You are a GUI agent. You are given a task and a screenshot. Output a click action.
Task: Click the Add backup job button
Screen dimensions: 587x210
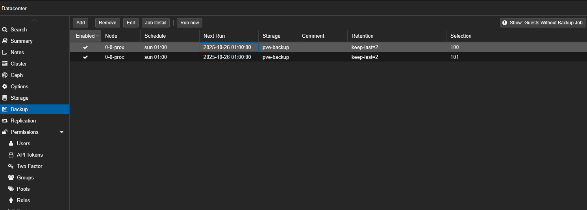point(80,23)
